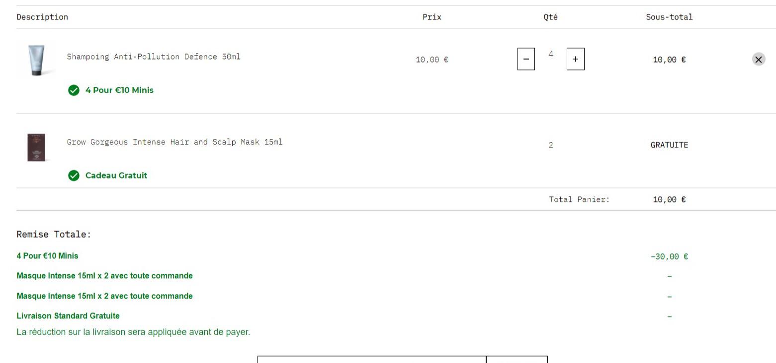Focus the wide input field at page bottom
Image resolution: width=776 pixels, height=363 pixels.
pos(371,360)
